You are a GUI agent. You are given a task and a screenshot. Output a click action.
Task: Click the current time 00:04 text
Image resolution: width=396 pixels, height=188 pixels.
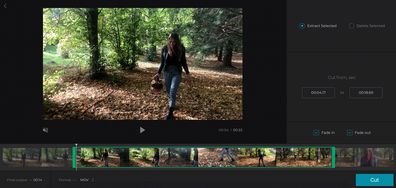pos(224,130)
